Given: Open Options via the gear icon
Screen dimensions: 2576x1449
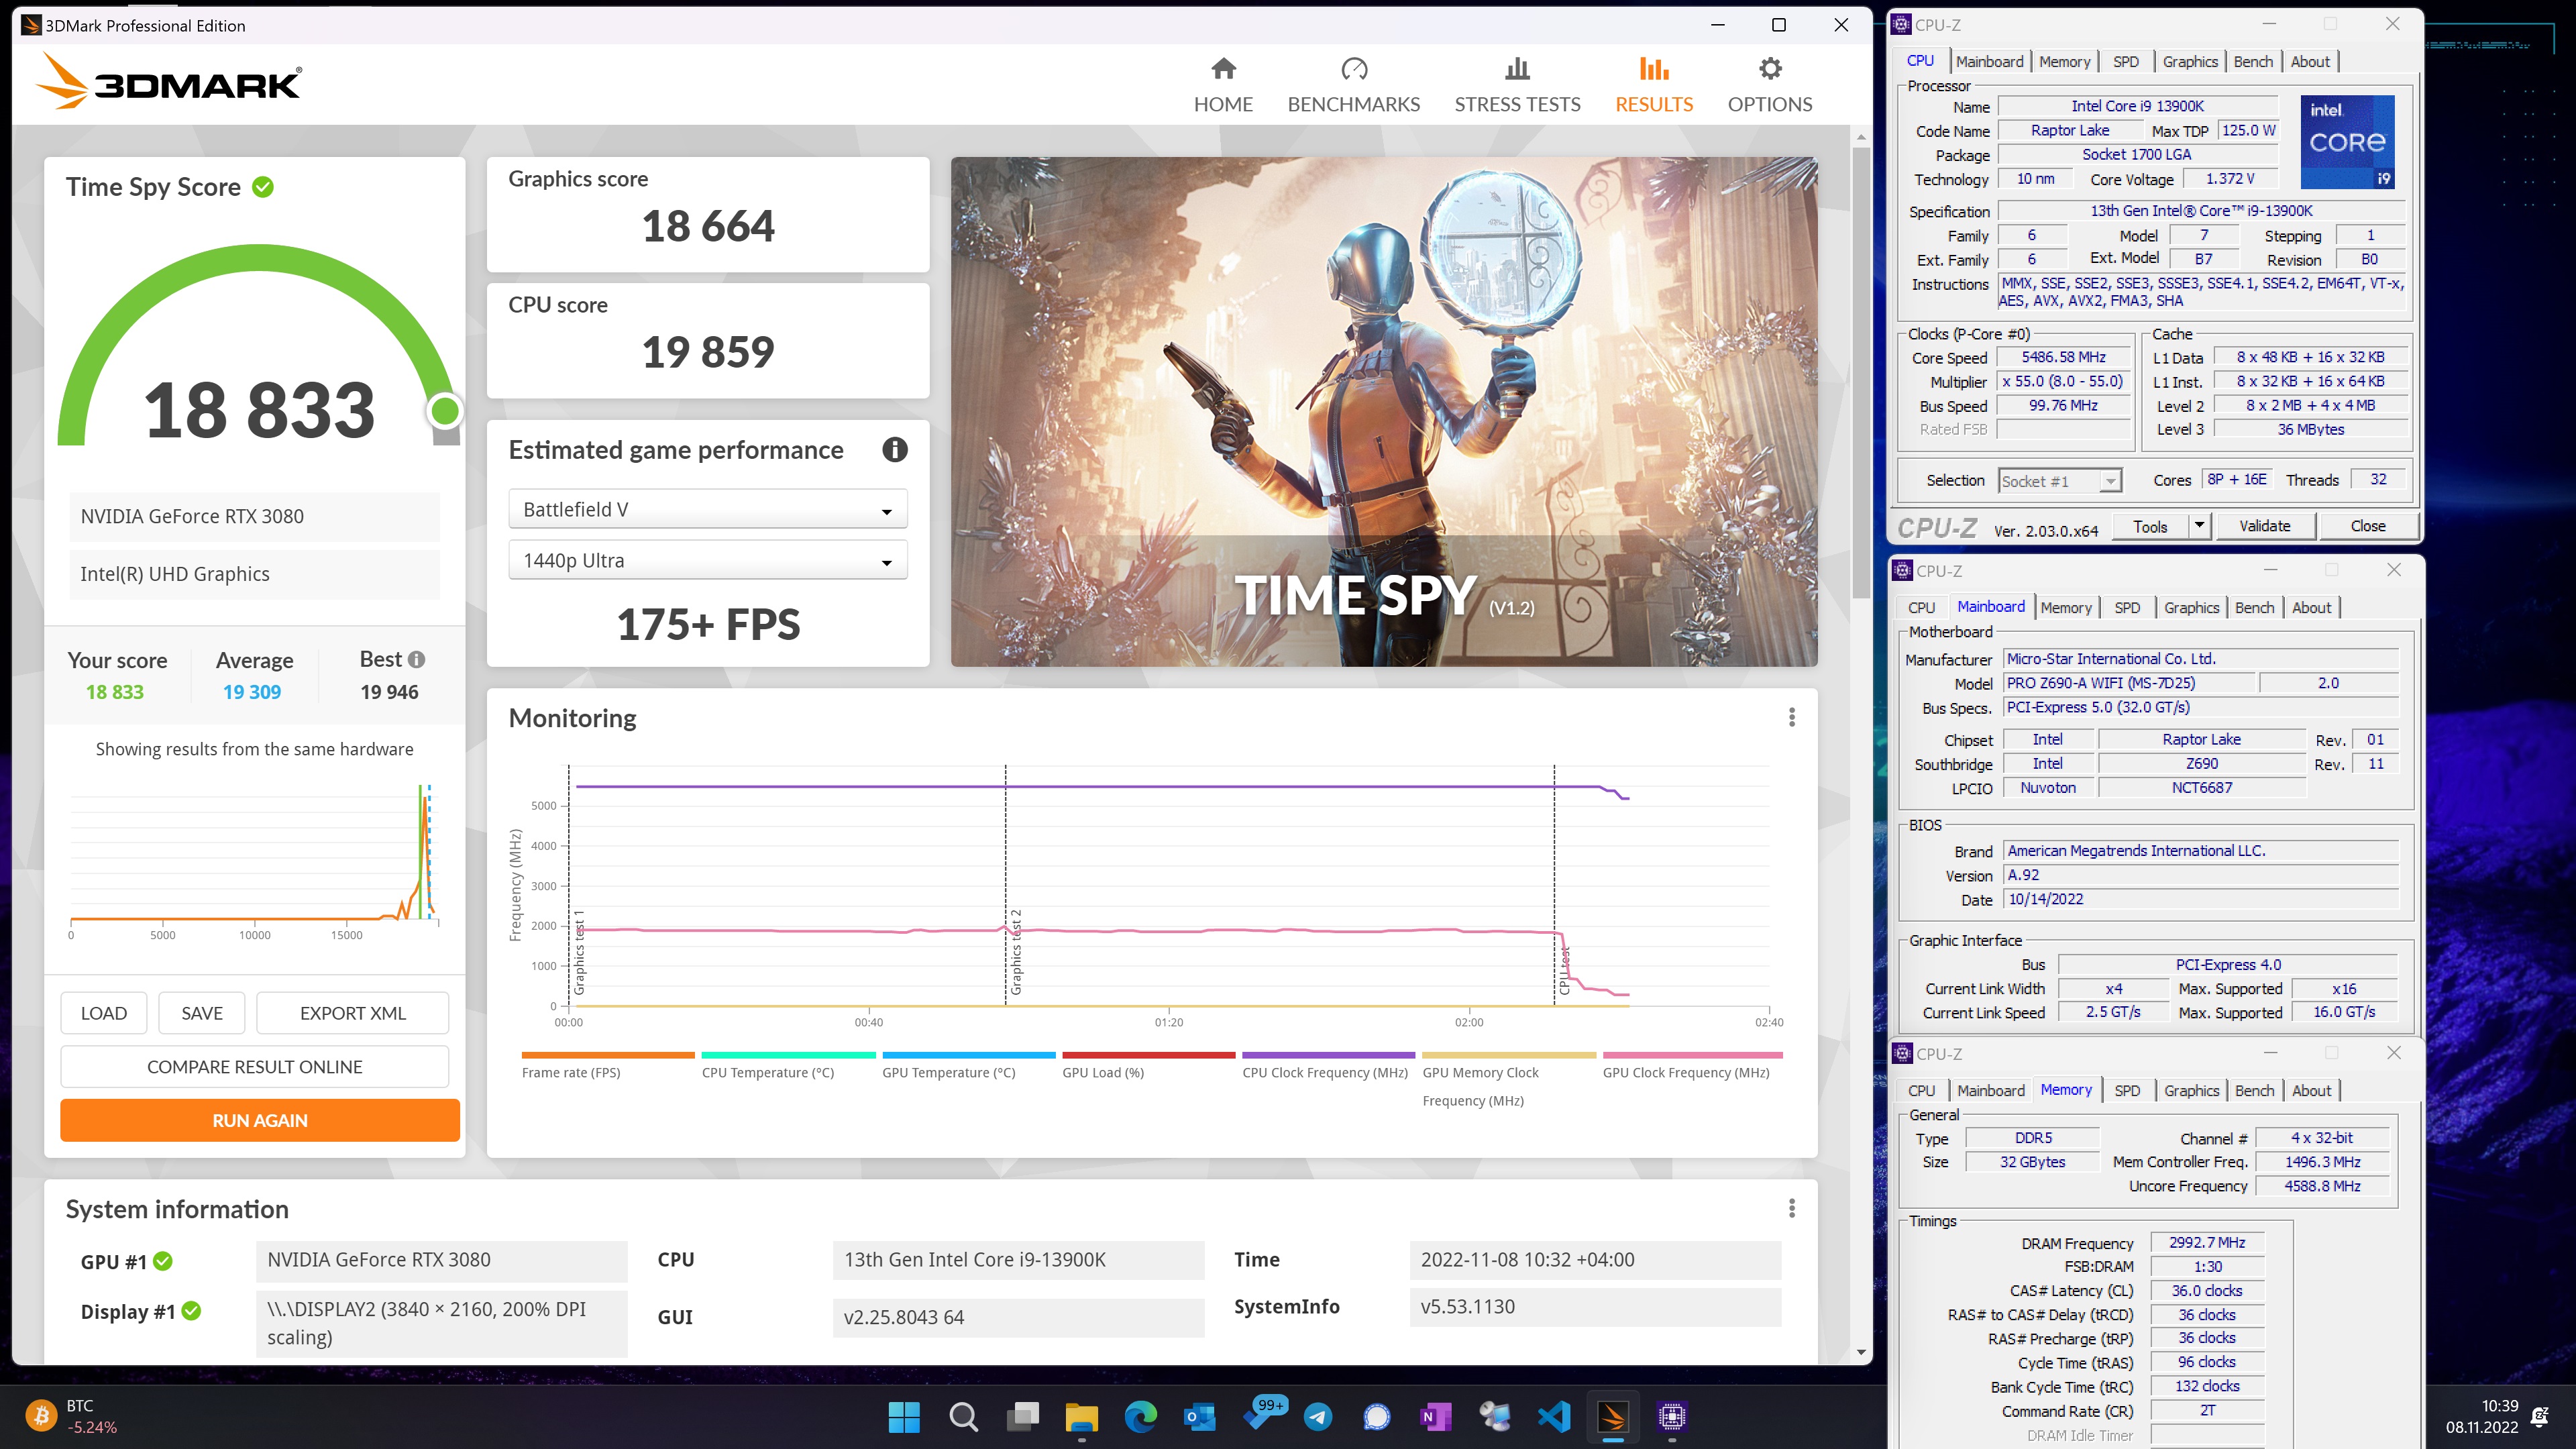Looking at the screenshot, I should (1769, 69).
